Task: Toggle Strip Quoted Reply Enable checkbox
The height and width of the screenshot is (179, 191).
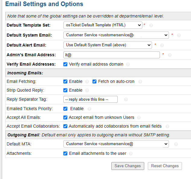Action: click(x=65, y=90)
